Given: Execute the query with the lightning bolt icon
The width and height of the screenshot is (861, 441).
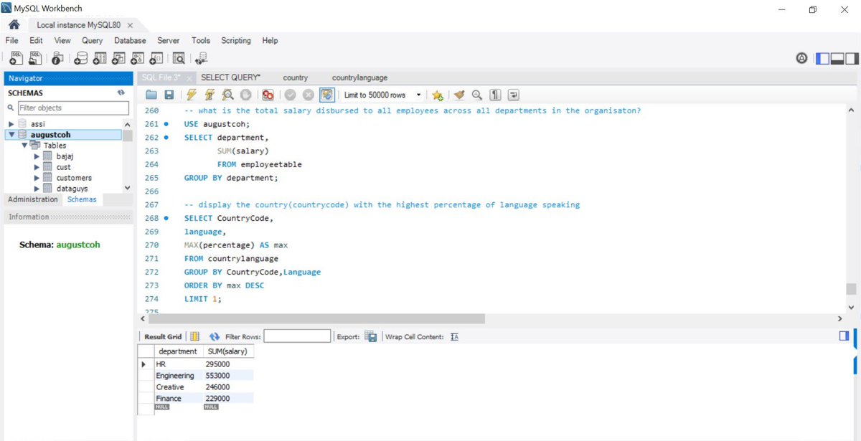Looking at the screenshot, I should tap(191, 95).
